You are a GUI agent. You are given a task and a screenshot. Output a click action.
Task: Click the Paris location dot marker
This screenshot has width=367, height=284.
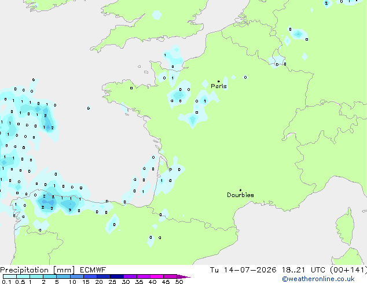click(x=219, y=81)
